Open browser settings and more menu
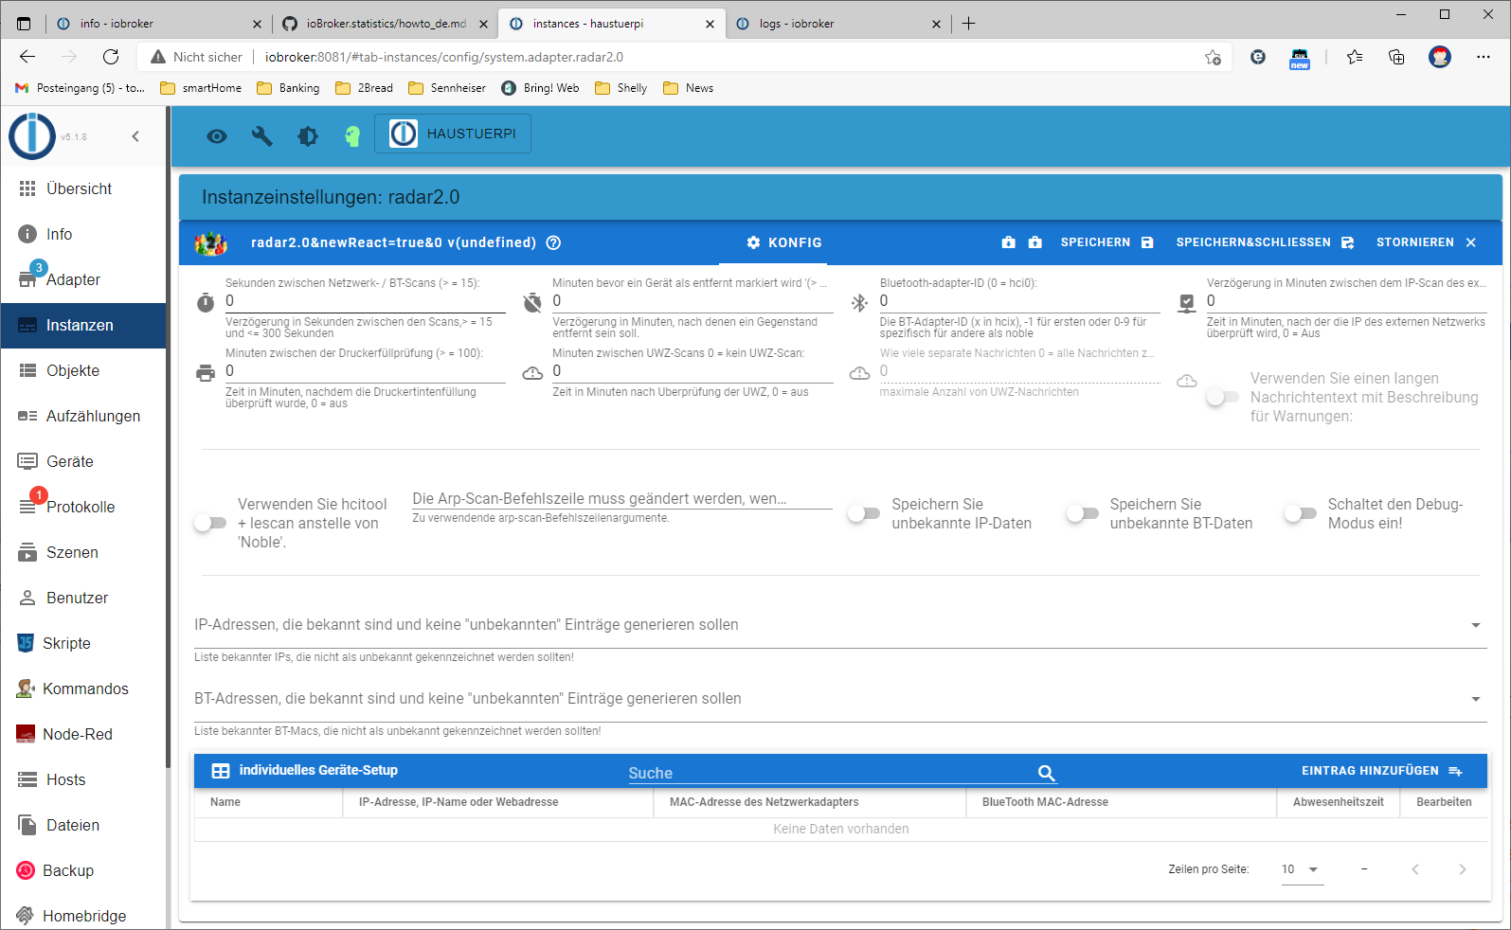The height and width of the screenshot is (930, 1511). [1484, 57]
